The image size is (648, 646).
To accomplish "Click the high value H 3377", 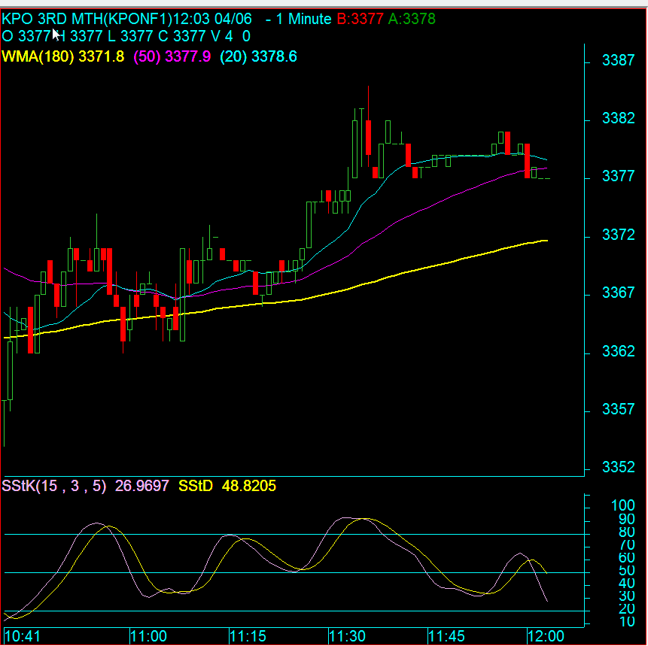I will (78, 36).
